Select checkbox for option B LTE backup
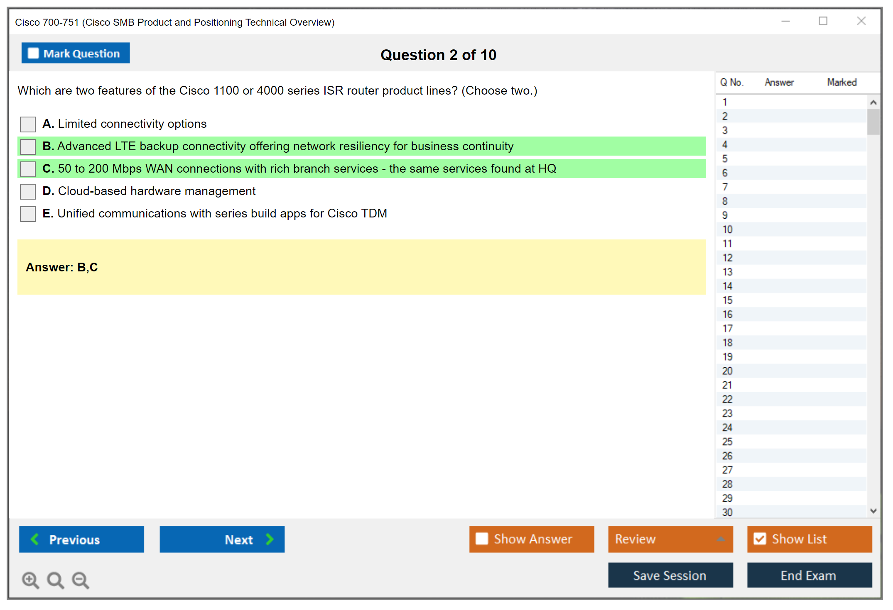Screen dimensions: 893x610 pos(28,146)
